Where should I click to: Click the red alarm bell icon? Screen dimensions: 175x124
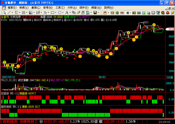pyautogui.click(x=167, y=13)
